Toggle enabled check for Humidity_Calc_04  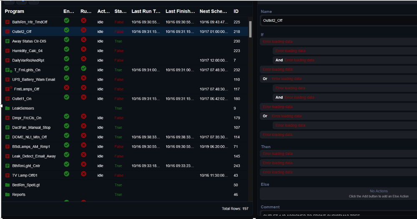pos(66,49)
